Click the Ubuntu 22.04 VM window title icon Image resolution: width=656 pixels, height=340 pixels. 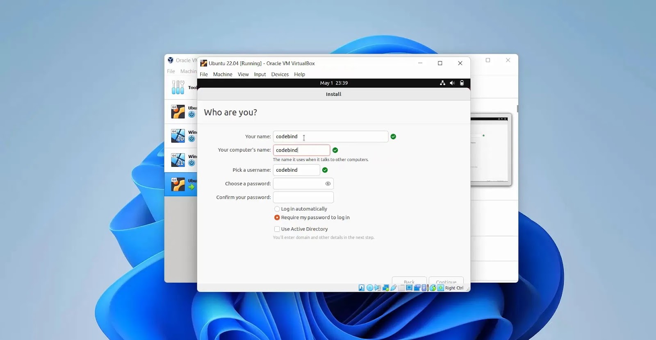(203, 63)
